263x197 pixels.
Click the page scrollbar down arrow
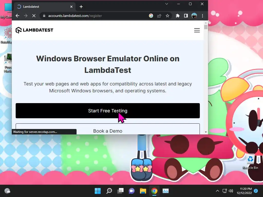click(206, 132)
